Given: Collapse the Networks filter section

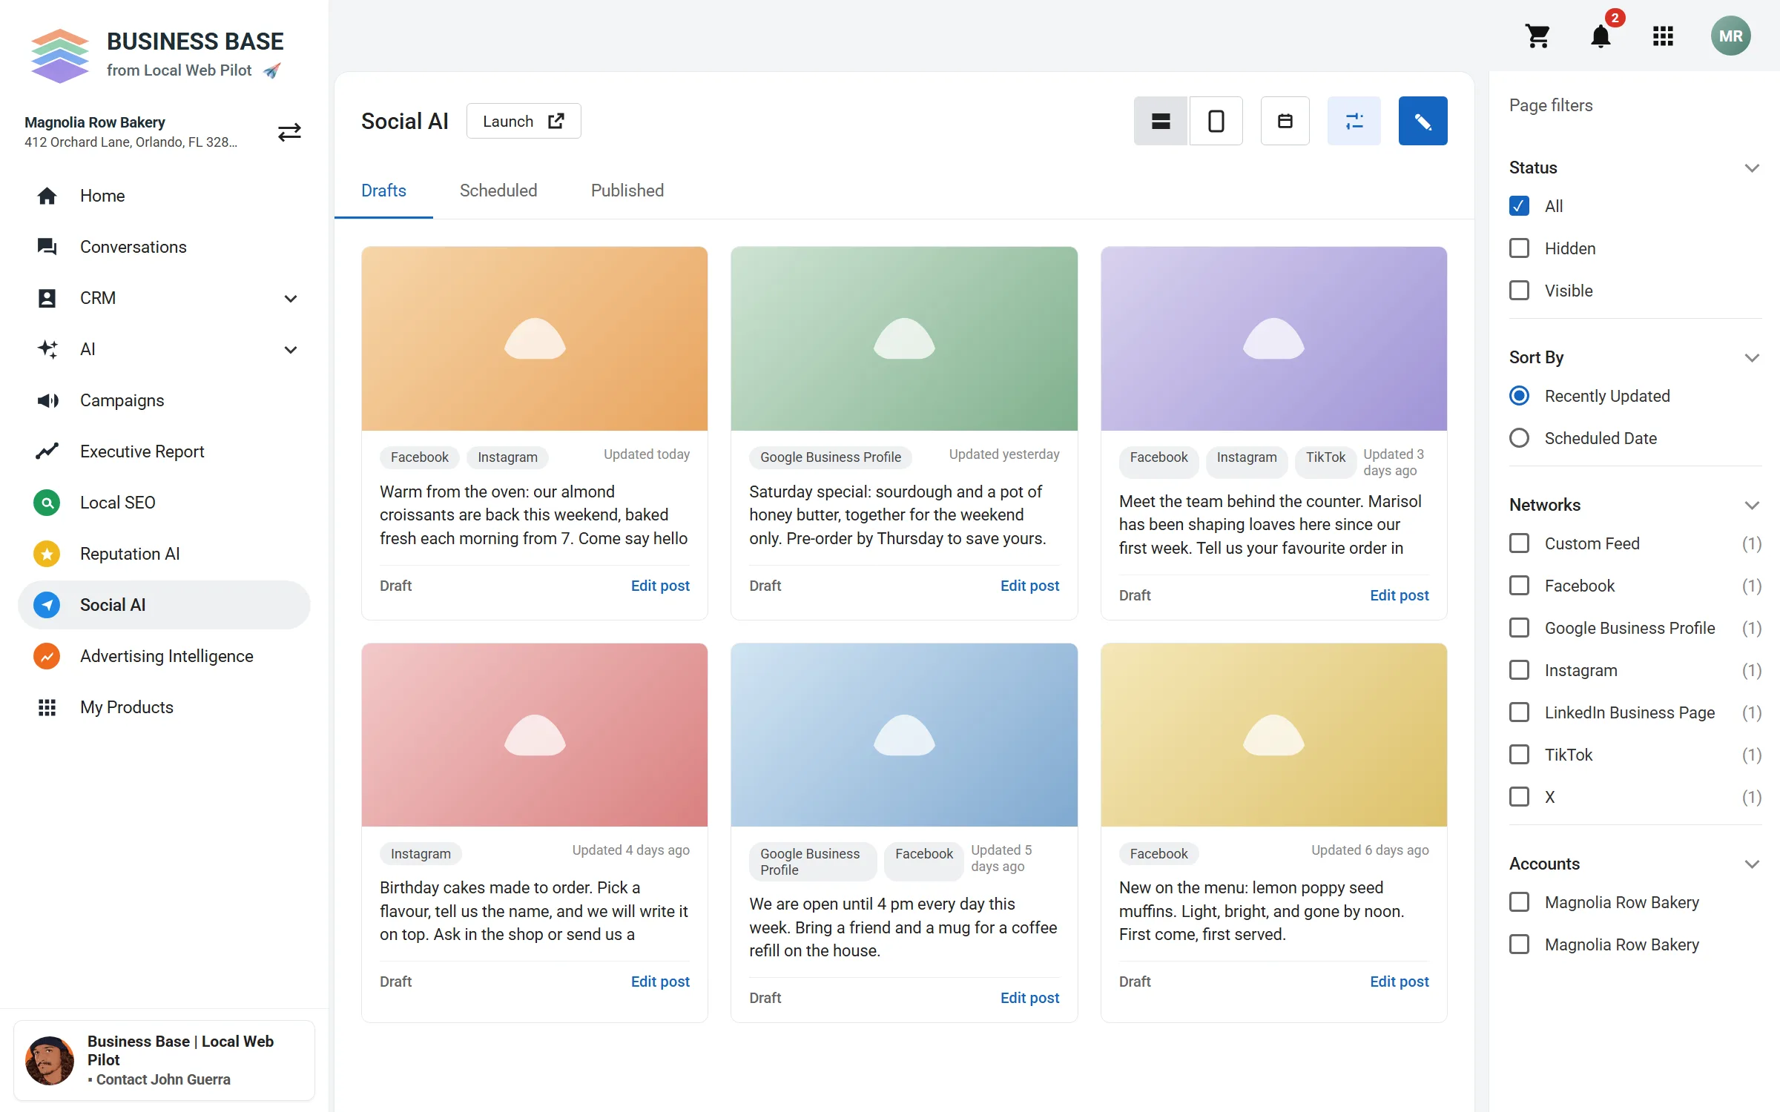Looking at the screenshot, I should click(1752, 505).
